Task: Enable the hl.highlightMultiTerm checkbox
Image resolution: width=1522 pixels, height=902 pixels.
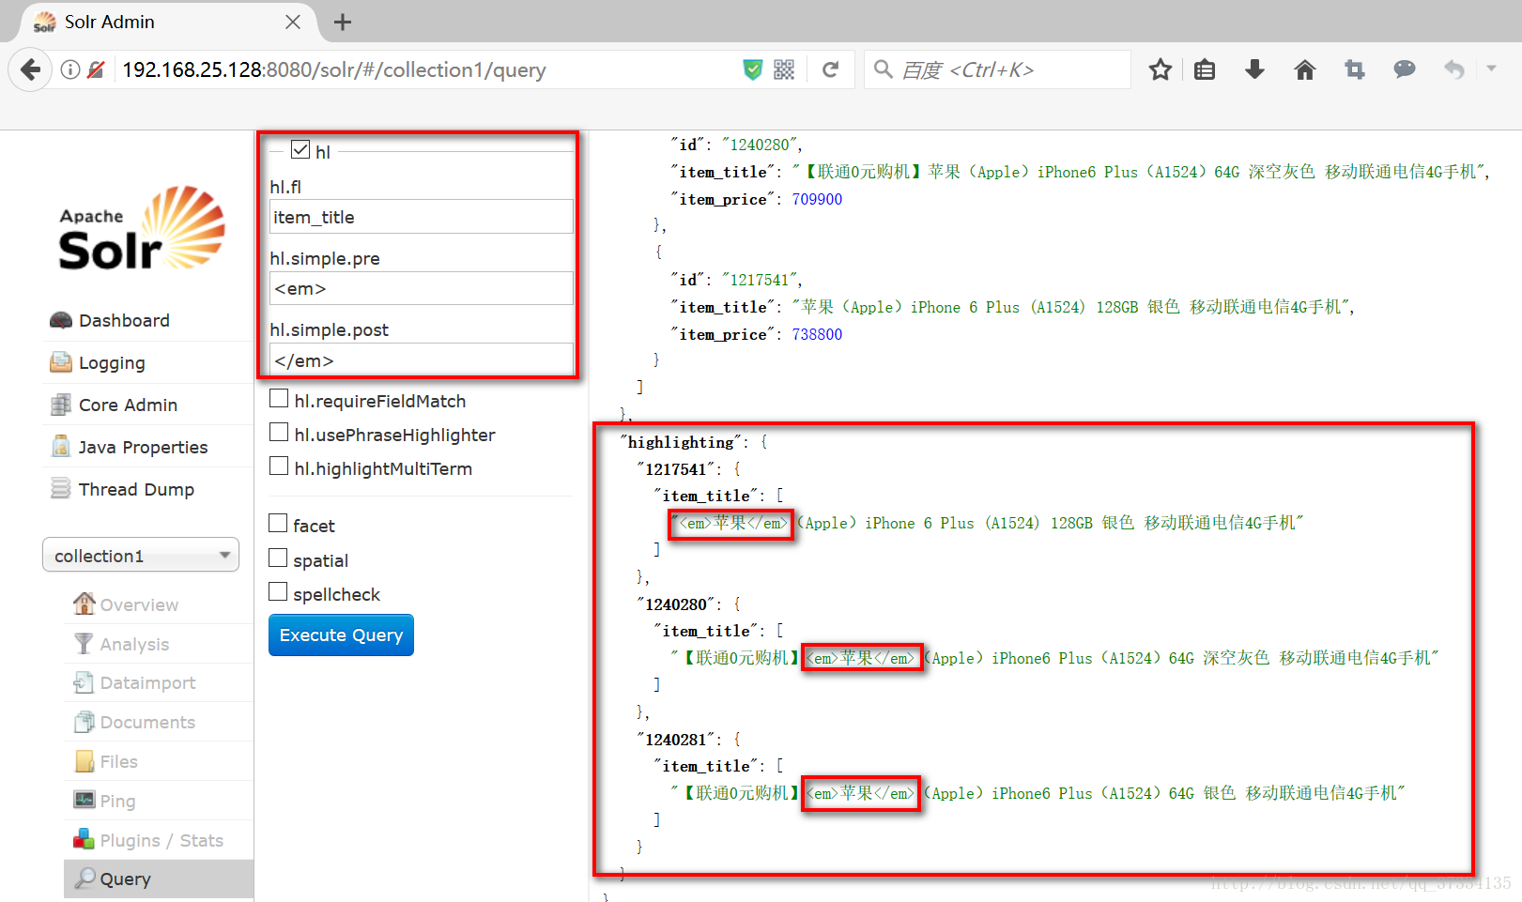Action: pyautogui.click(x=278, y=466)
